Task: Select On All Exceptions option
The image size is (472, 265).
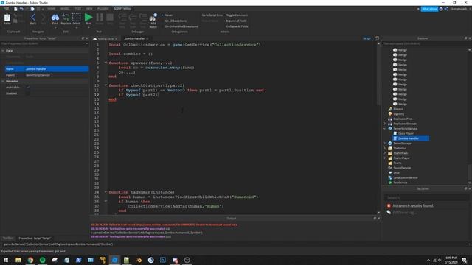Action: pos(175,21)
